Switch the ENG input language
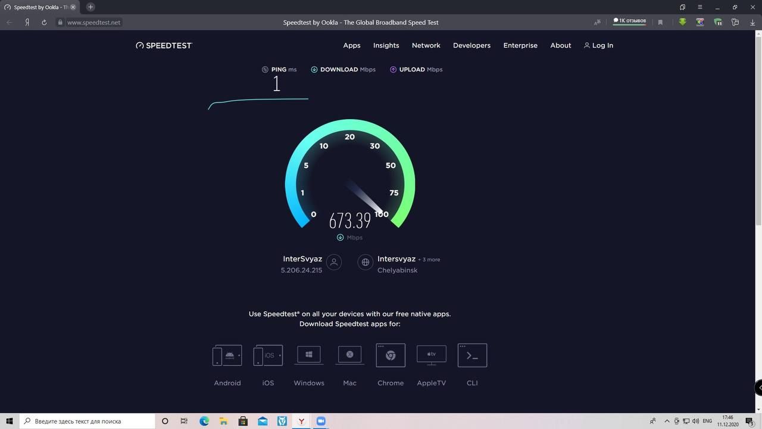This screenshot has width=762, height=429. pos(707,421)
